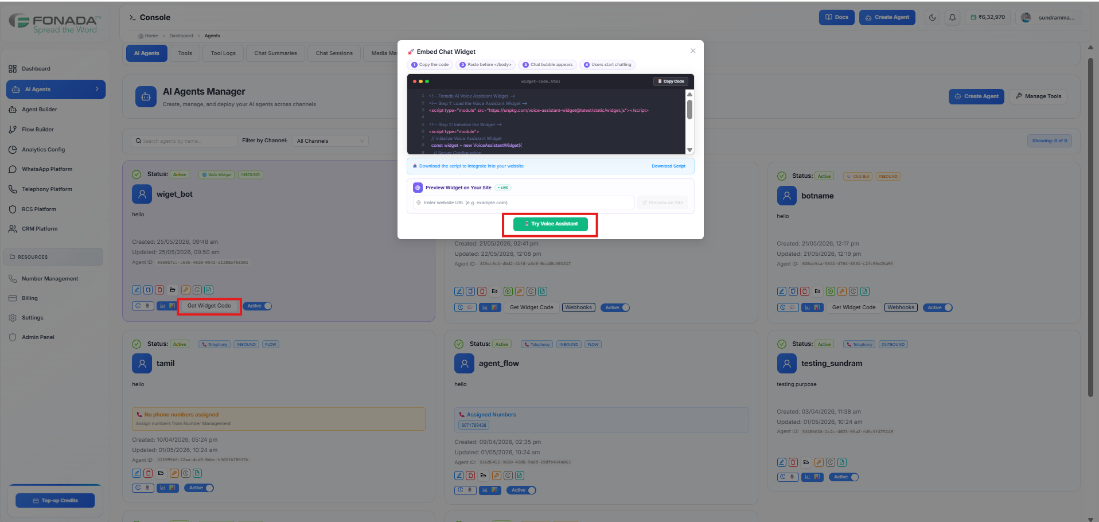Click the green play icon on botname
This screenshot has height=522, width=1099.
click(x=830, y=291)
